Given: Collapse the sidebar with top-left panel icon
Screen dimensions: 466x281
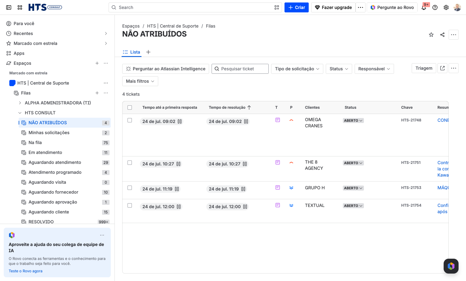Looking at the screenshot, I should click(x=9, y=7).
